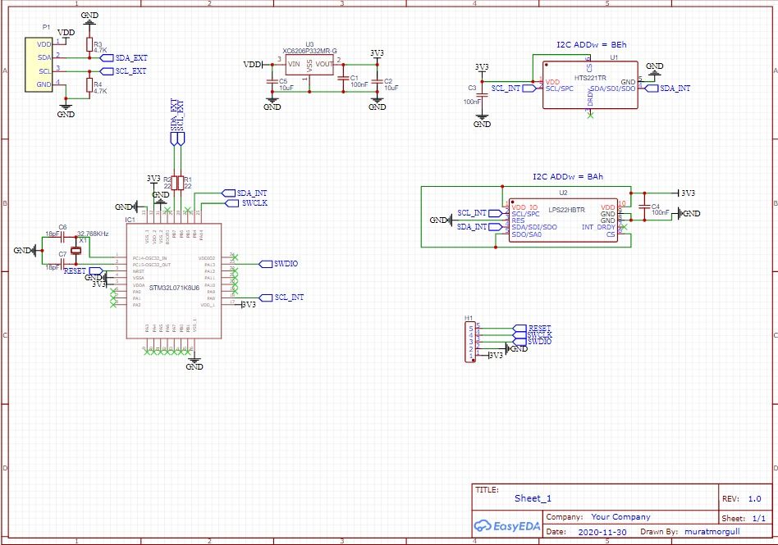Select the U1 HTS221TR sensor symbol

tap(590, 84)
